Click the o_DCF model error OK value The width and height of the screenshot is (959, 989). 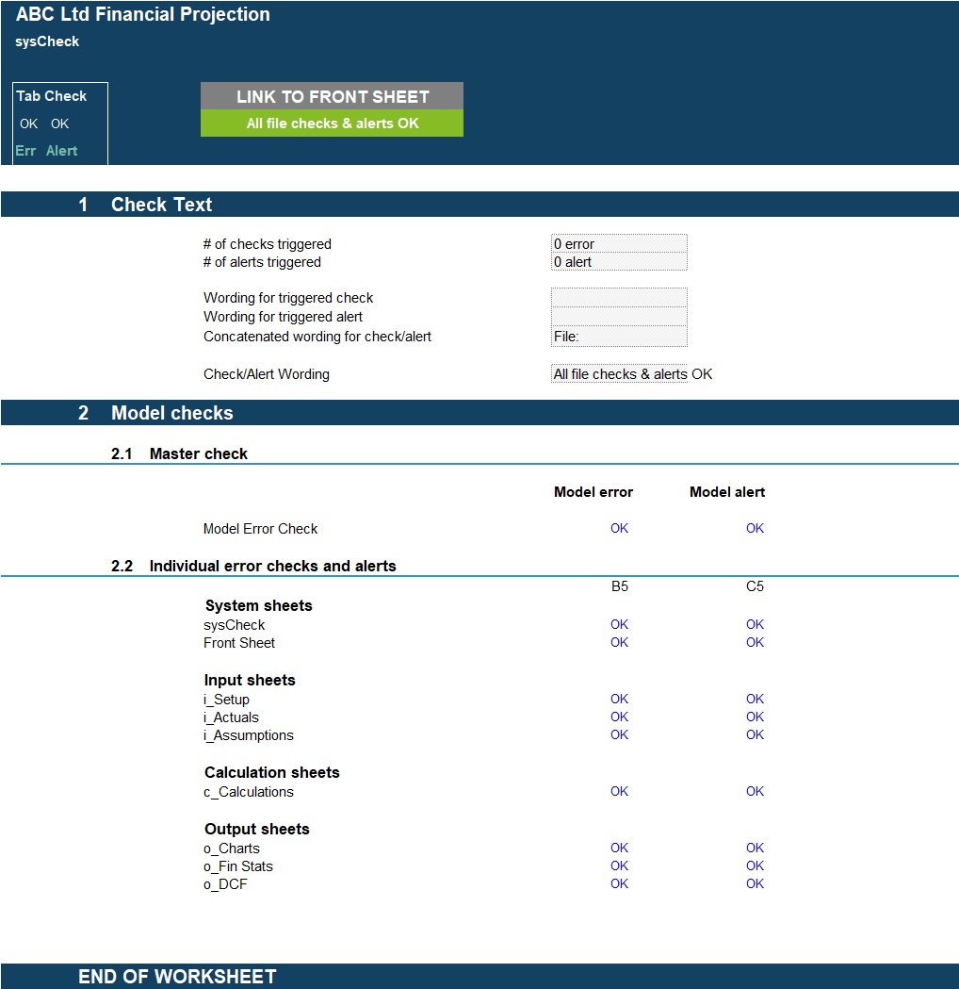coord(619,884)
